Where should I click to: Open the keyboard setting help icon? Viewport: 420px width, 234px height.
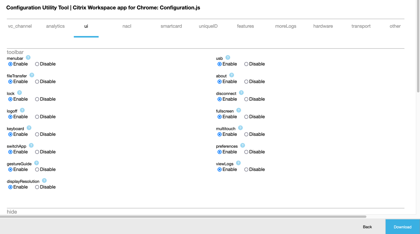click(x=29, y=128)
